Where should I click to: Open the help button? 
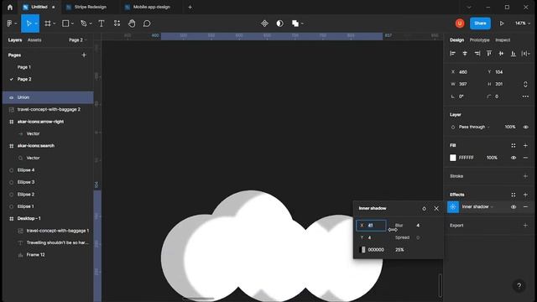[519, 285]
